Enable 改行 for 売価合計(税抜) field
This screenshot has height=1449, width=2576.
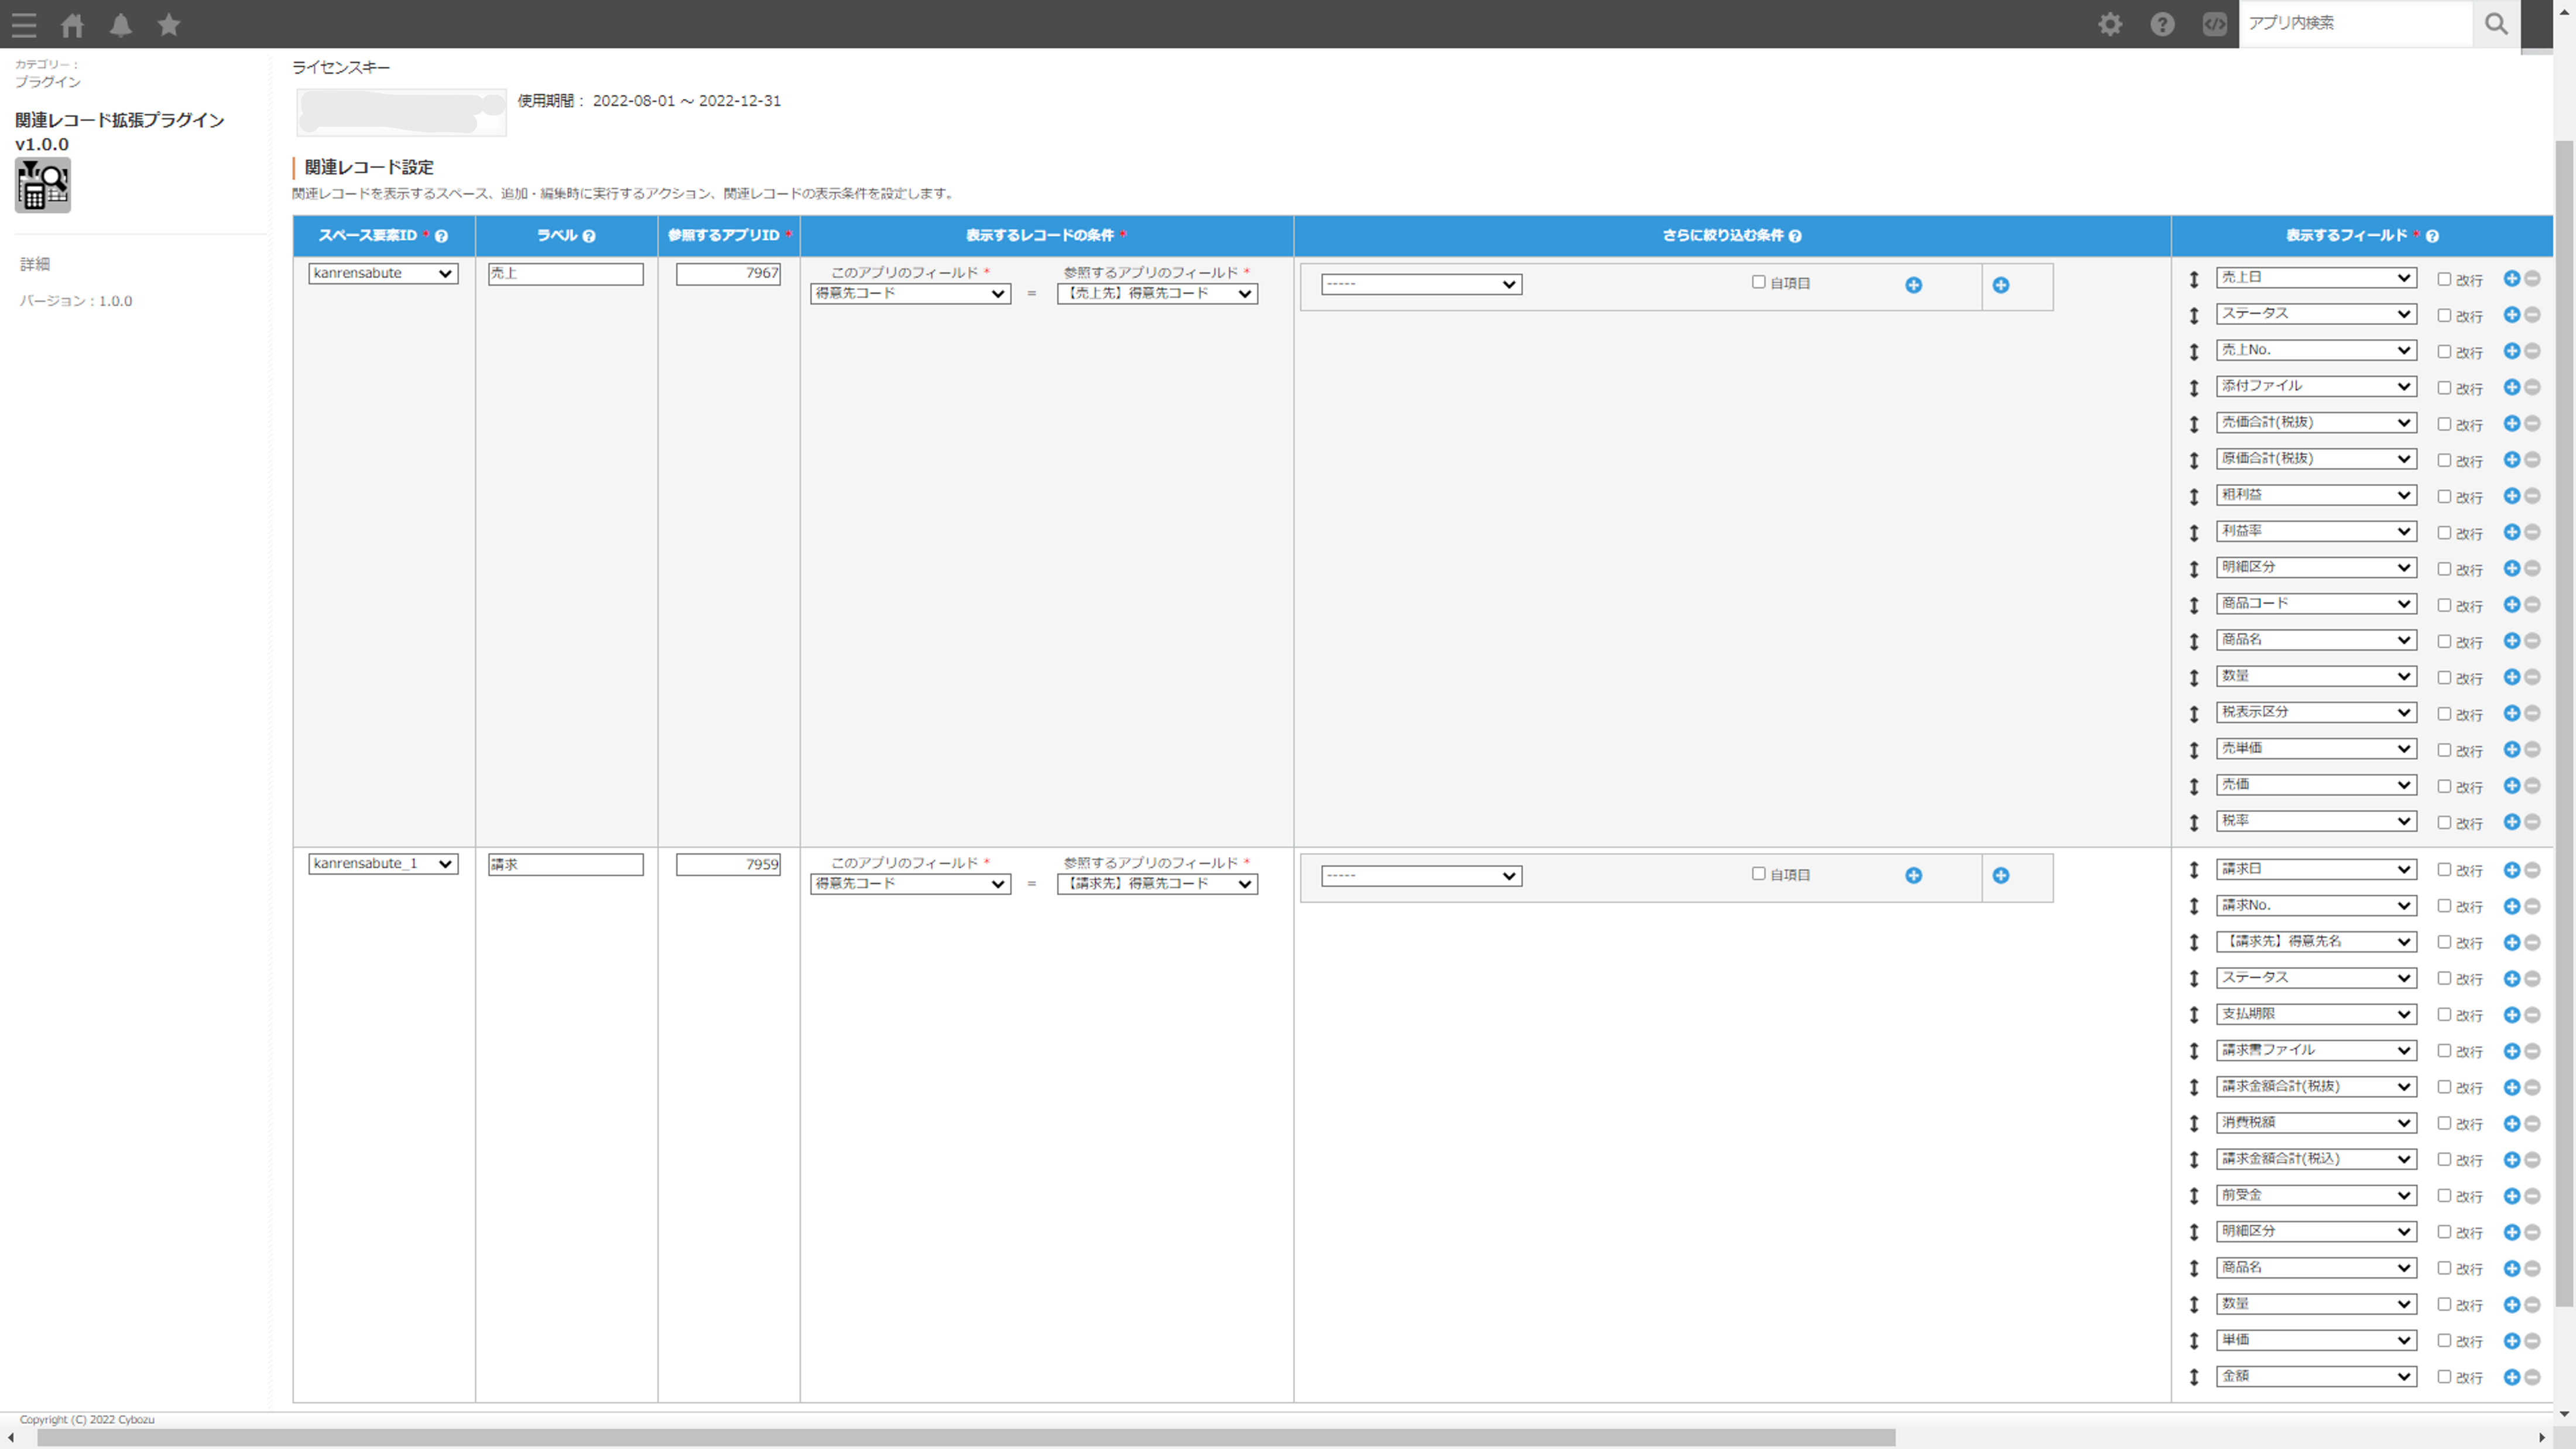tap(2443, 424)
